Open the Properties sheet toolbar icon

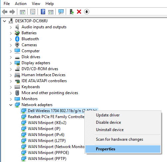tap(33, 12)
